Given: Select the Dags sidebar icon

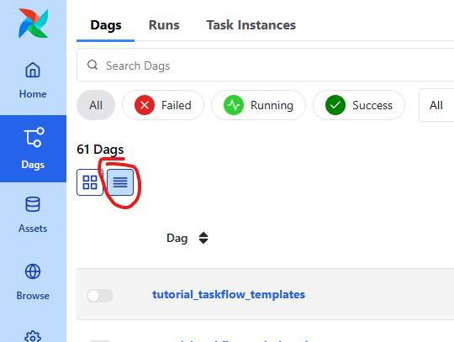Looking at the screenshot, I should pos(34,137).
